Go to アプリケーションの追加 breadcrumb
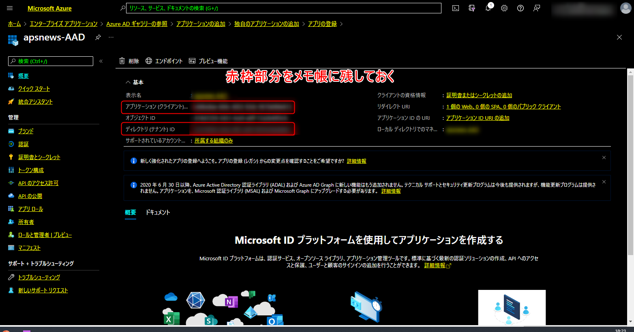Screen dimensions: 634x332 201,24
